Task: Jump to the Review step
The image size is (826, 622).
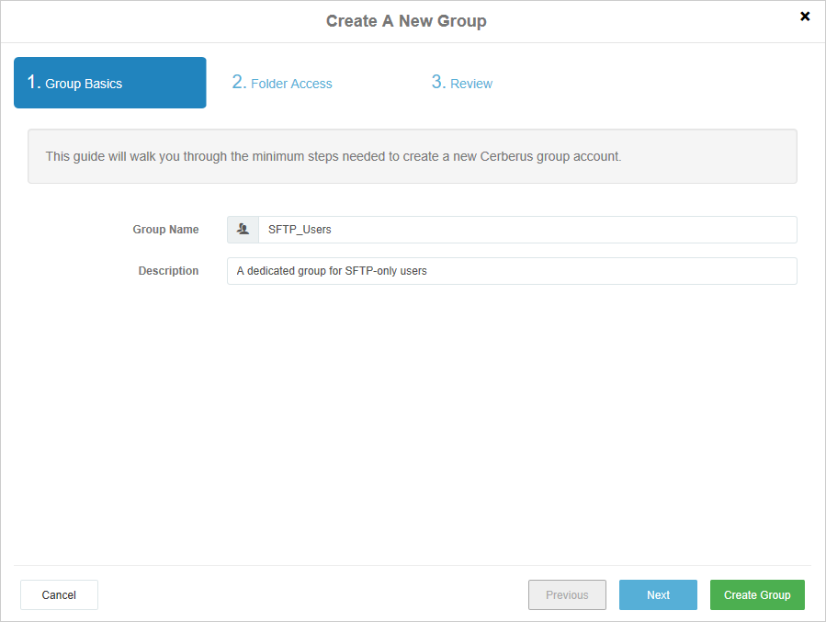Action: [462, 83]
